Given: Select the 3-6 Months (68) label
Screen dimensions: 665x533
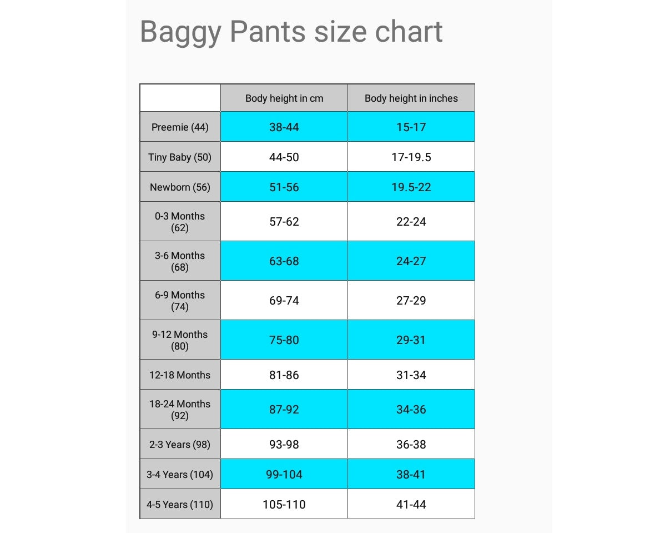Looking at the screenshot, I should (180, 261).
